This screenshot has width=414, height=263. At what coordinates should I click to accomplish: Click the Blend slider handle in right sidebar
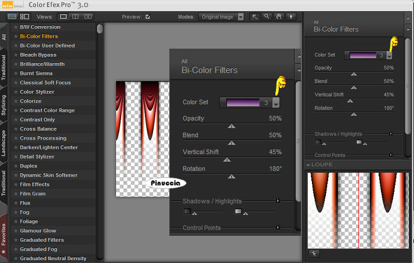coord(354,87)
